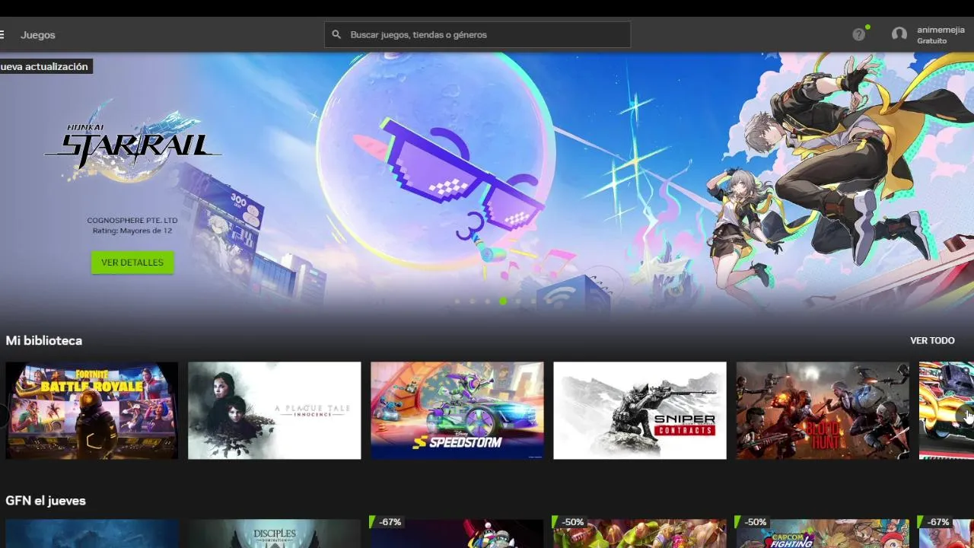Click the -50% tag on the Capcom Fighting card
This screenshot has width=974, height=548.
click(752, 522)
